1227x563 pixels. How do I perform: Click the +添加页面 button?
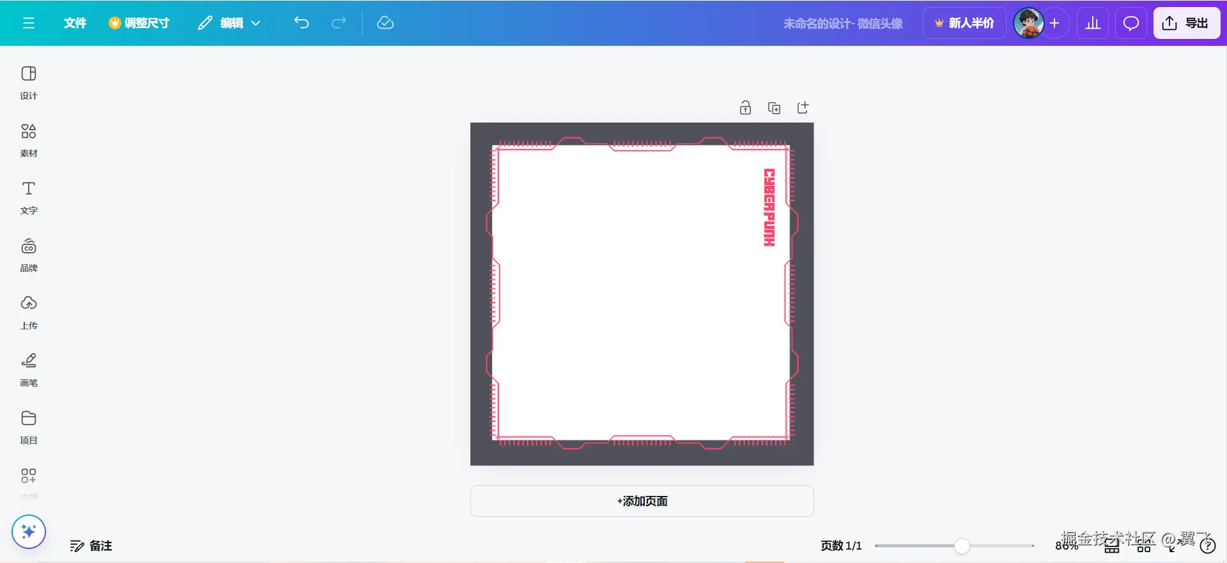[x=642, y=501]
